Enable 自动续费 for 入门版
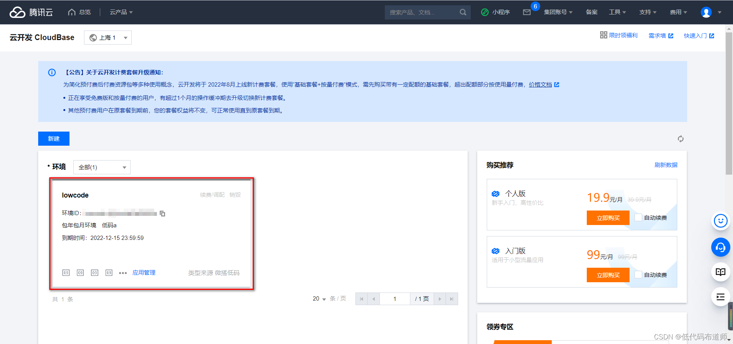The image size is (733, 344). pos(638,275)
